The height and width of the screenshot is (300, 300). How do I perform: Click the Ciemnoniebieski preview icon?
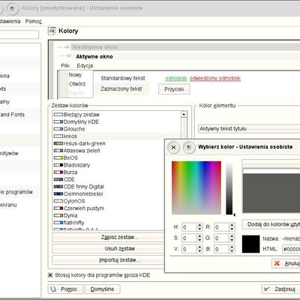click(58, 194)
